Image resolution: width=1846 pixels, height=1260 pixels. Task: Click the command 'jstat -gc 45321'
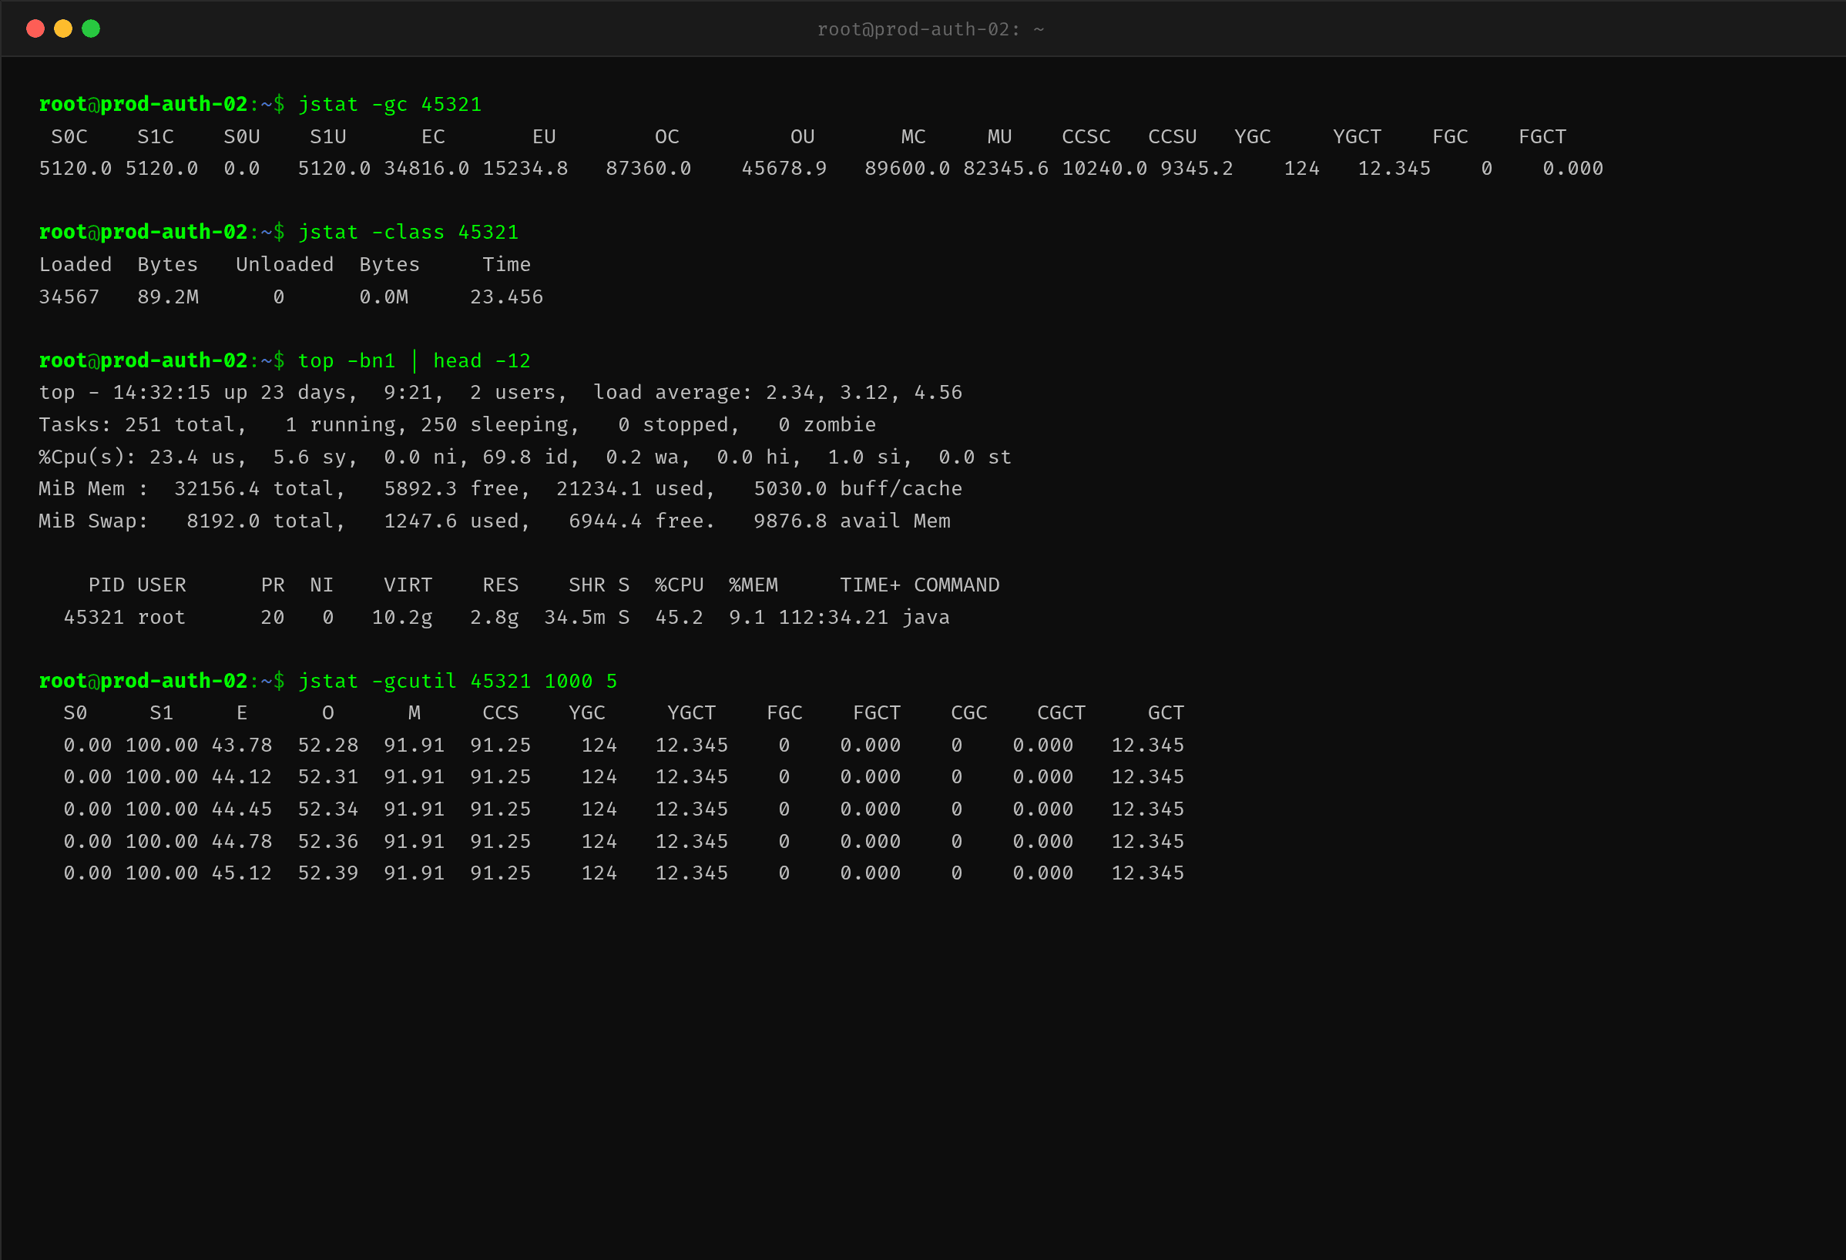pos(390,105)
